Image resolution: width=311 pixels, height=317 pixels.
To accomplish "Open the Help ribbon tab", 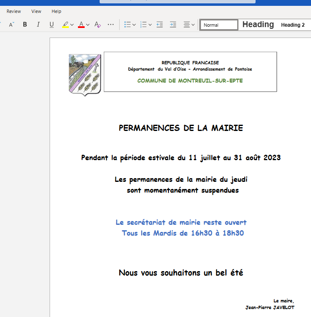I will [56, 11].
